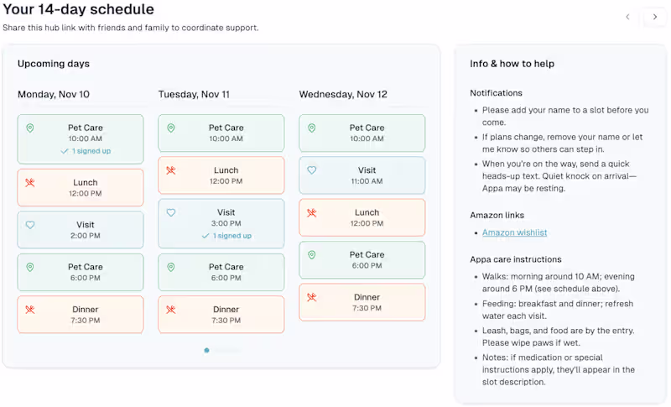Click utensils icon on Monday Dinner slot

click(x=30, y=310)
